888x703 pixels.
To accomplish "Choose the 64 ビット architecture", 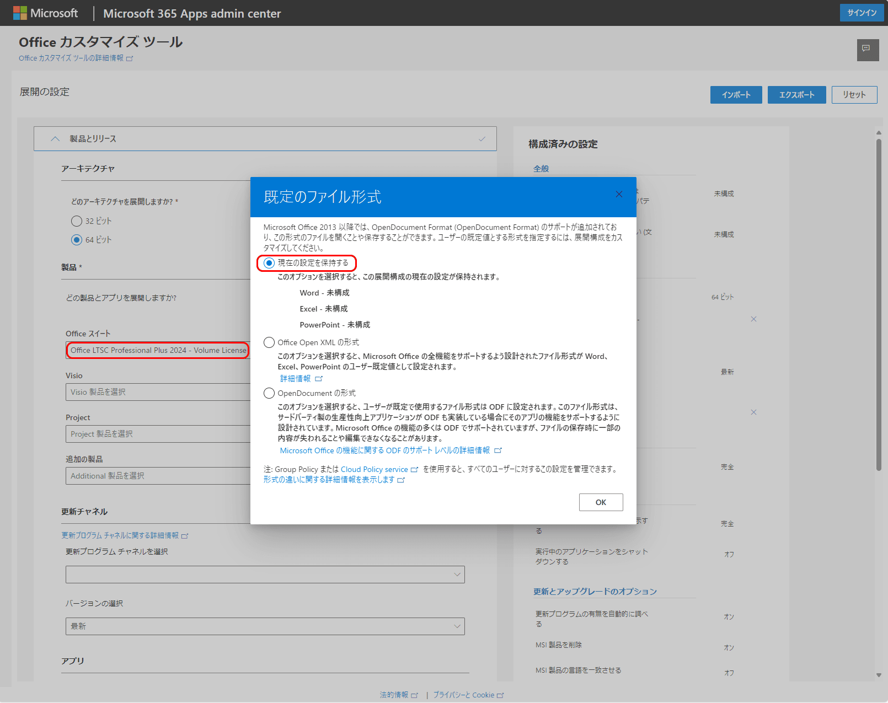I will (77, 240).
